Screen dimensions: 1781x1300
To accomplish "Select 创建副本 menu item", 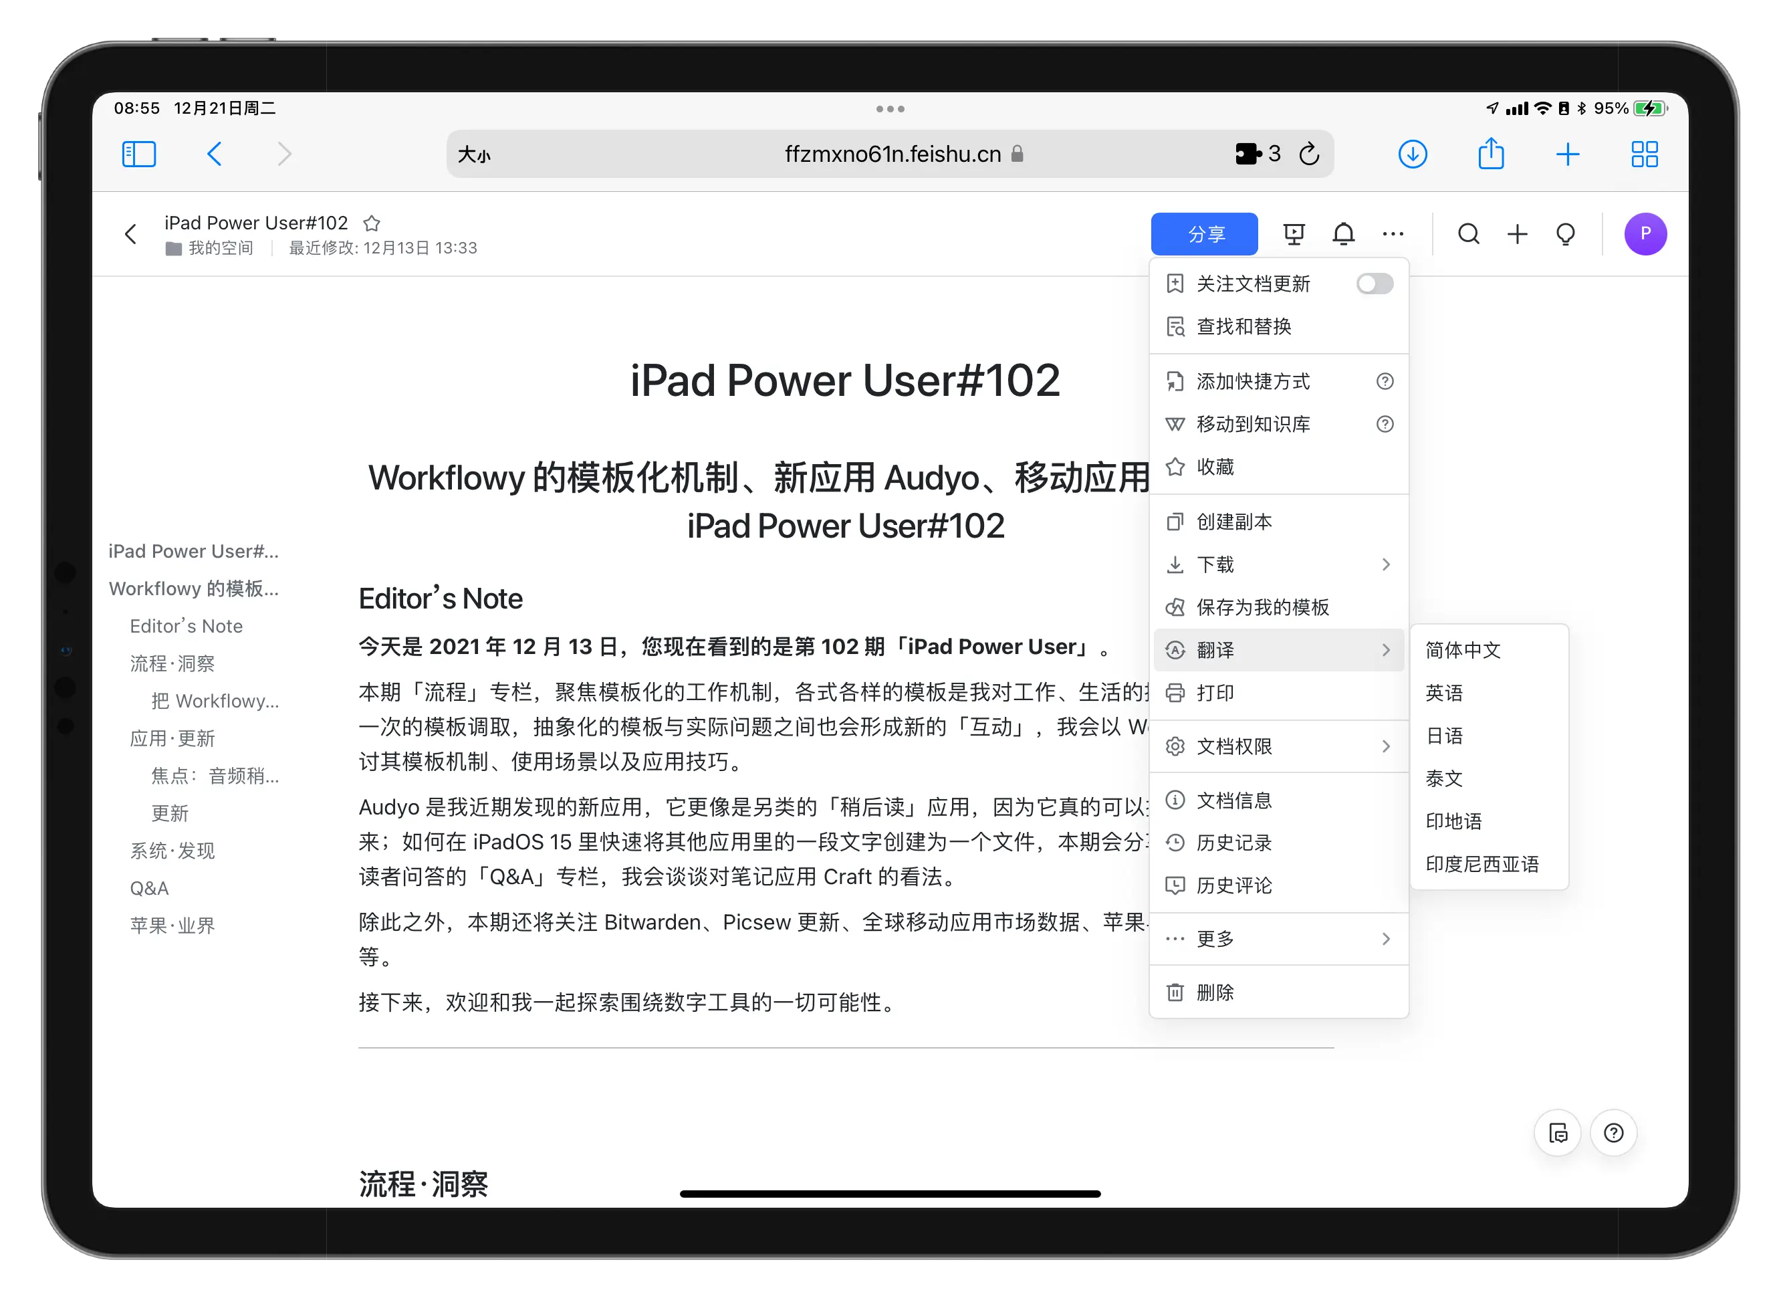I will [1279, 522].
